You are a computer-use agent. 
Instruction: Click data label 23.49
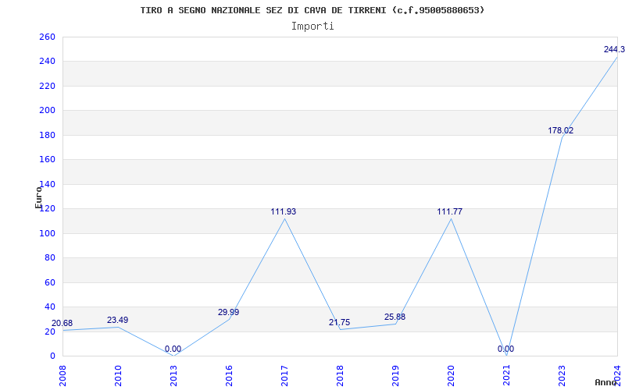(x=118, y=320)
